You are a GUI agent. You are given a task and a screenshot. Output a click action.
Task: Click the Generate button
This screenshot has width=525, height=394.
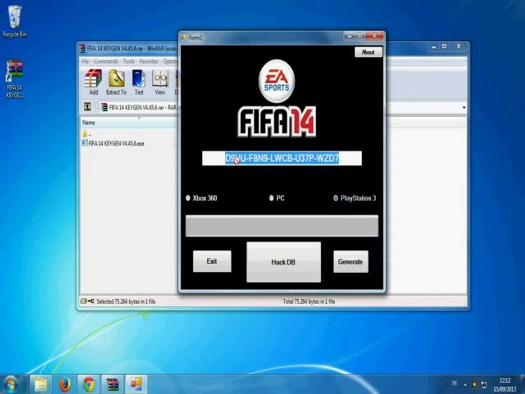(351, 262)
